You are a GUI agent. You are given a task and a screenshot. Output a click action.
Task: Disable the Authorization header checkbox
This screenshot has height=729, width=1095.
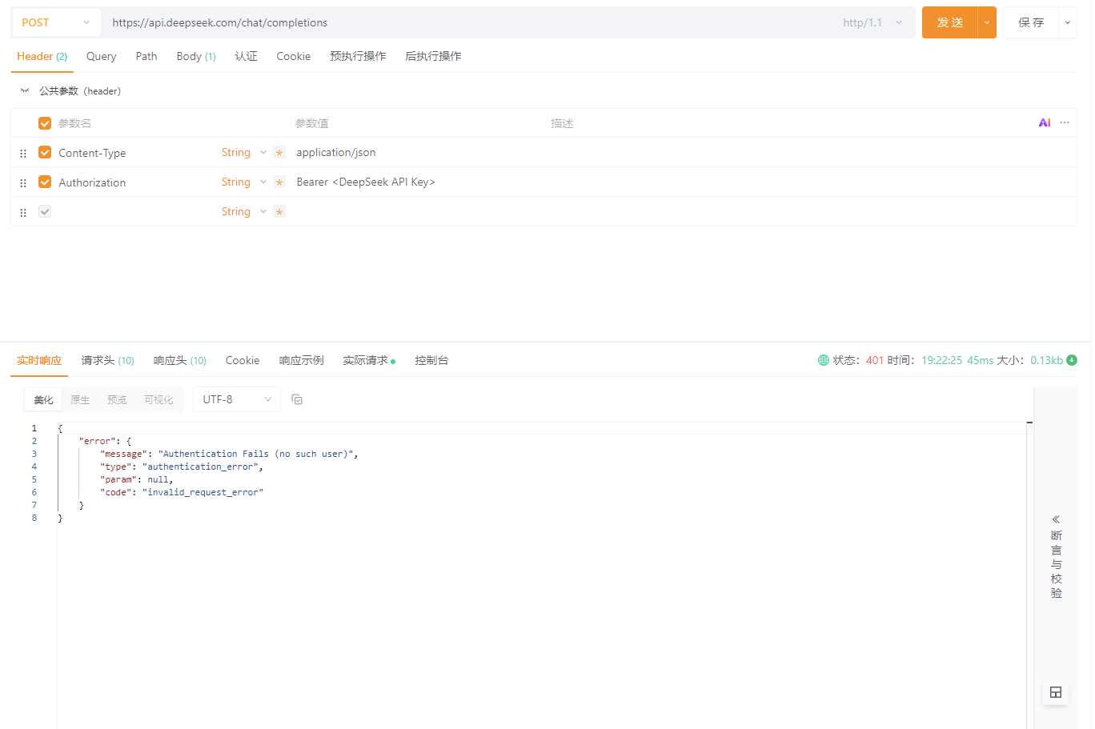45,182
